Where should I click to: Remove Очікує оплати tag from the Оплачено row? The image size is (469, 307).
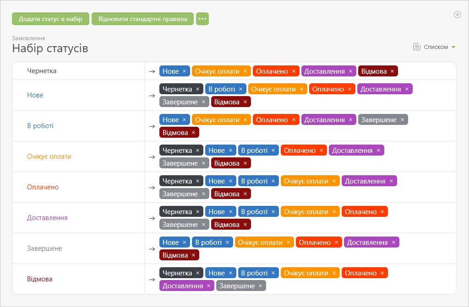(334, 181)
